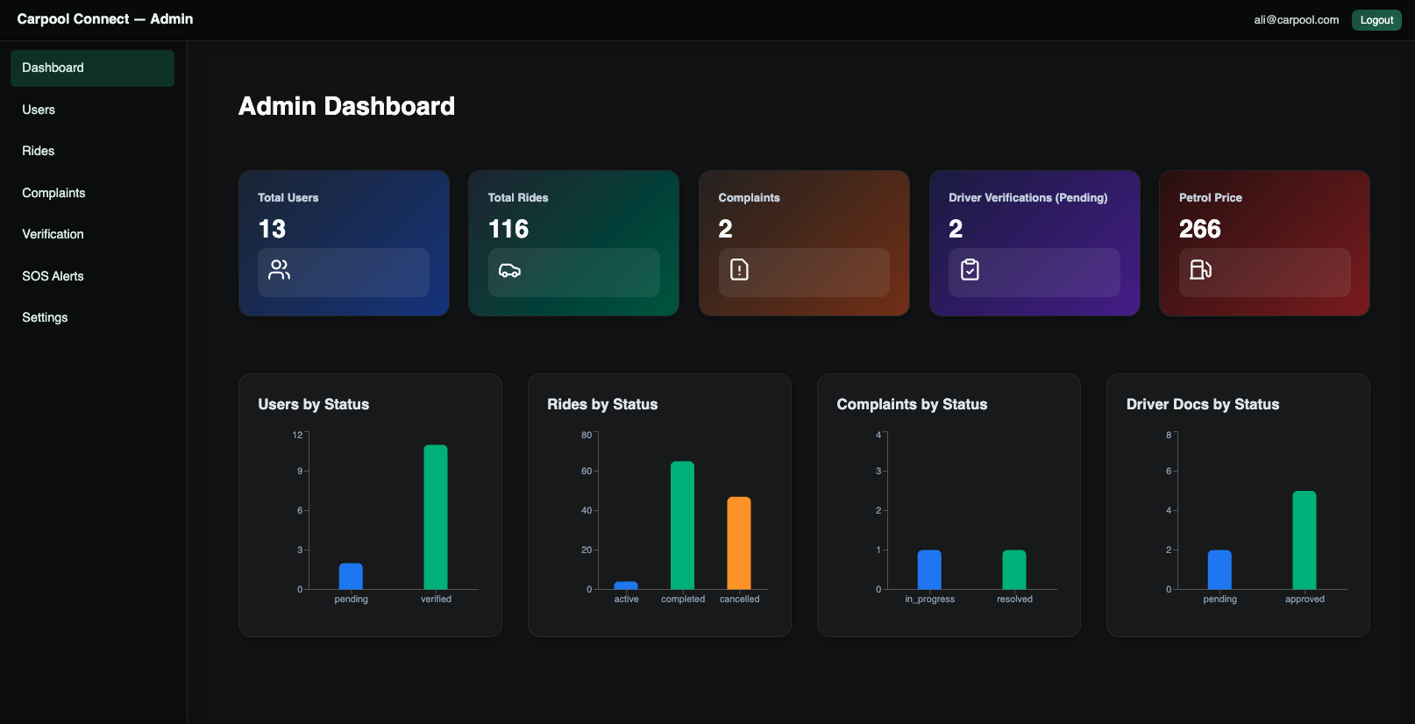Click the Carpool Connect — Admin title
Image resolution: width=1415 pixels, height=724 pixels.
point(105,19)
